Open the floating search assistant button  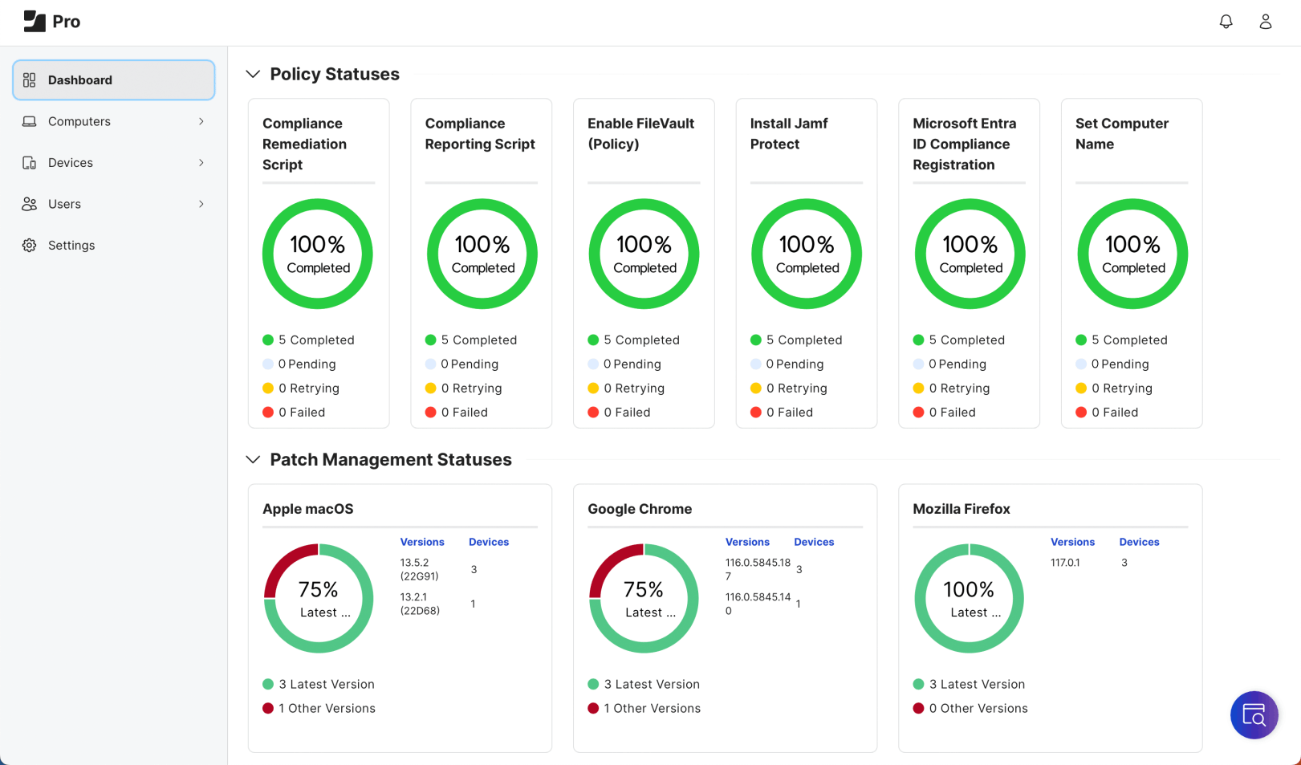coord(1254,714)
